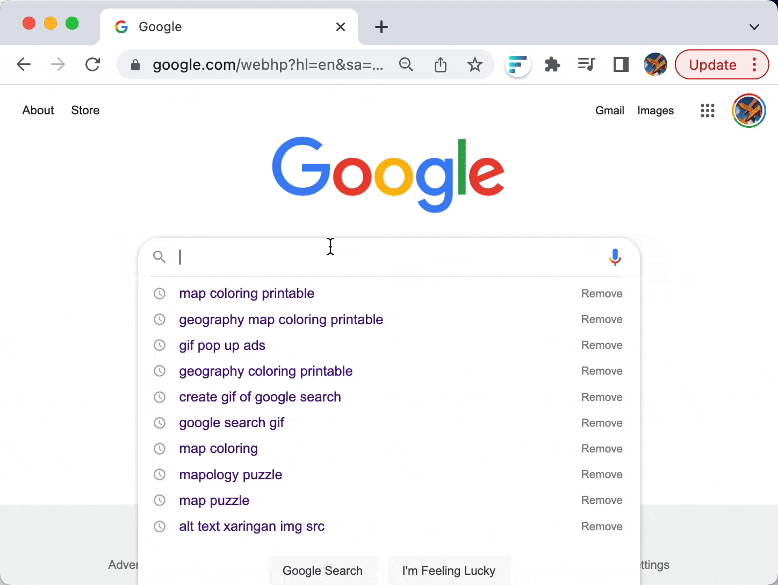Open the Google account profile picture
Screen dimensions: 778x585
(748, 111)
